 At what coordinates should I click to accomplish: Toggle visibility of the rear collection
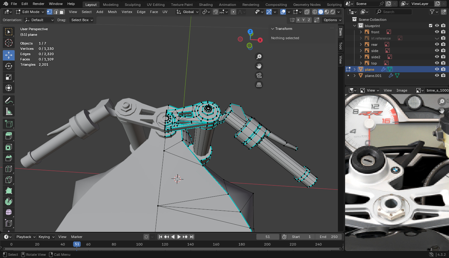(x=437, y=45)
